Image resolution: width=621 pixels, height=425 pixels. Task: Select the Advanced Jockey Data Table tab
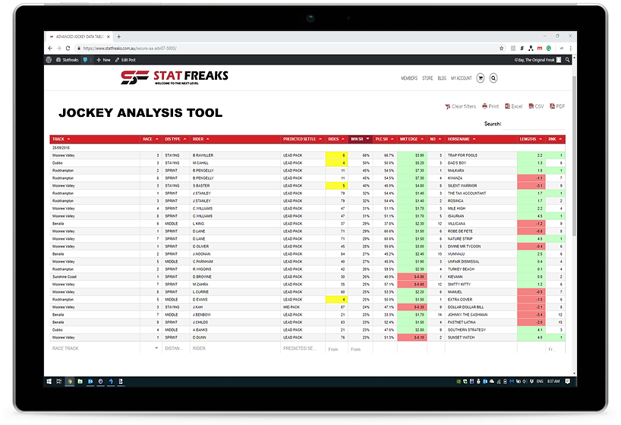coord(79,36)
